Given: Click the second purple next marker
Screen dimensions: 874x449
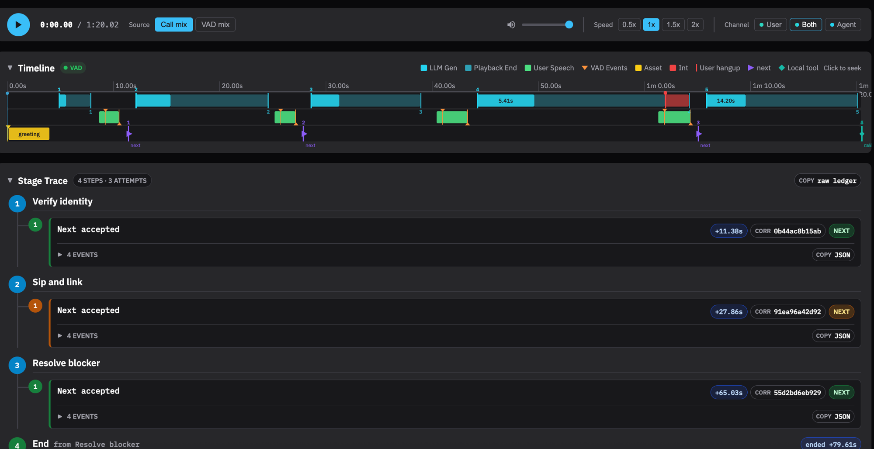Looking at the screenshot, I should 304,134.
